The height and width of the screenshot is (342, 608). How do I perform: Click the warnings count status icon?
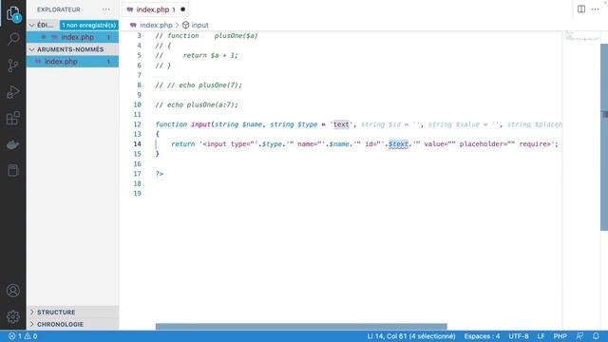pos(28,336)
